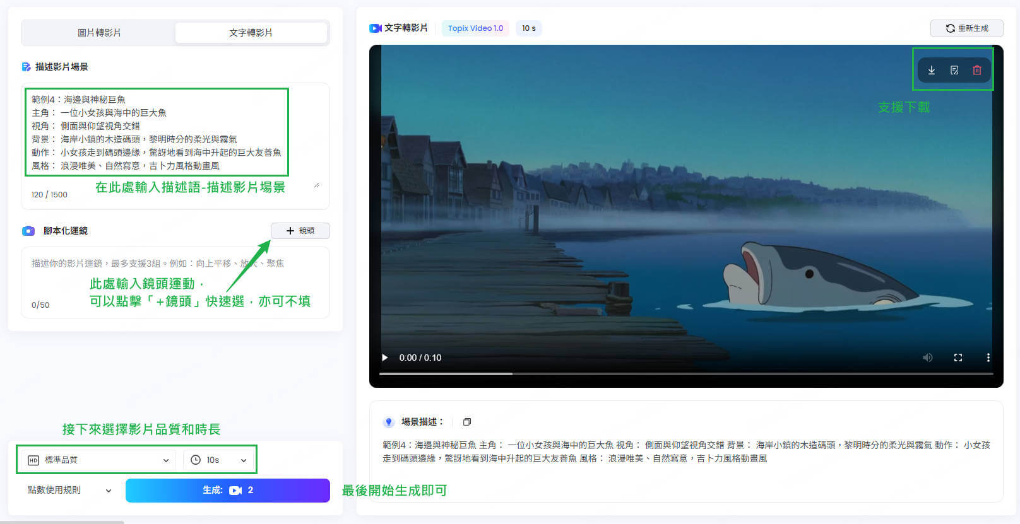Viewport: 1020px width, 524px height.
Task: Copy the 場景描述 text with copy icon
Action: point(467,422)
